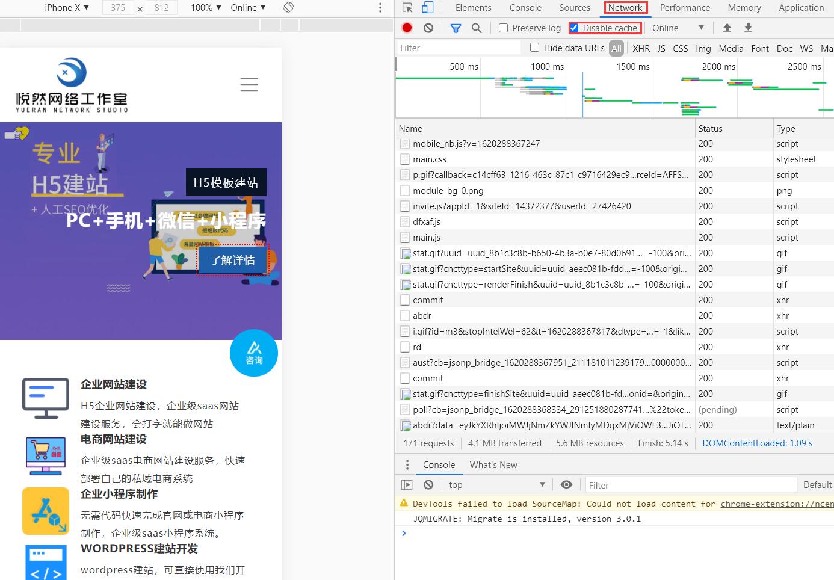This screenshot has width=834, height=580.
Task: Export HAR file with download arrow
Action: click(x=748, y=28)
